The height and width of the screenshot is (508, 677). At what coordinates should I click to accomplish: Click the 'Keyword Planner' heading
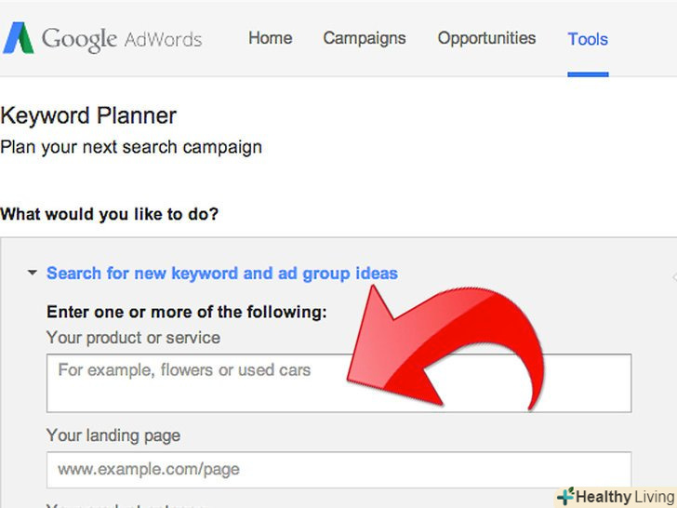click(x=88, y=116)
